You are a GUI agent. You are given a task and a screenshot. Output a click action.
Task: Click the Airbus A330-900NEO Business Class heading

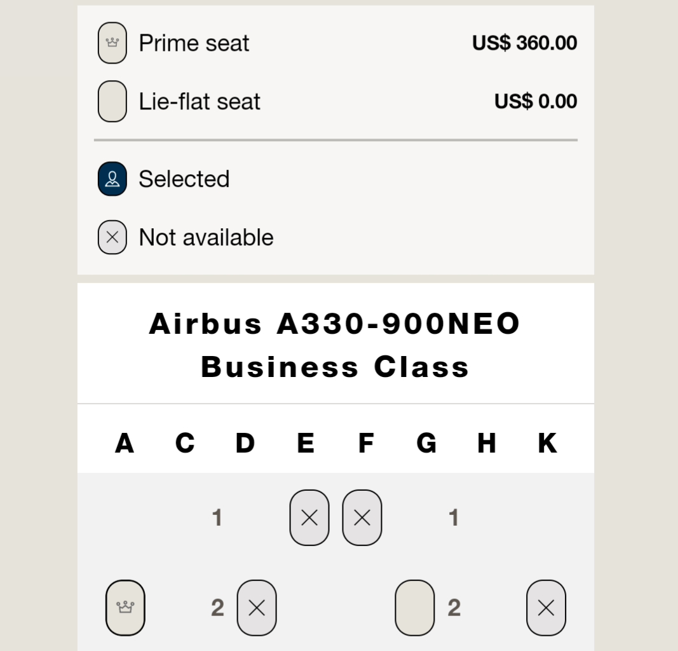[335, 345]
